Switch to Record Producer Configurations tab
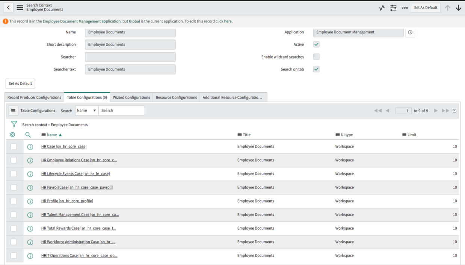 [34, 97]
